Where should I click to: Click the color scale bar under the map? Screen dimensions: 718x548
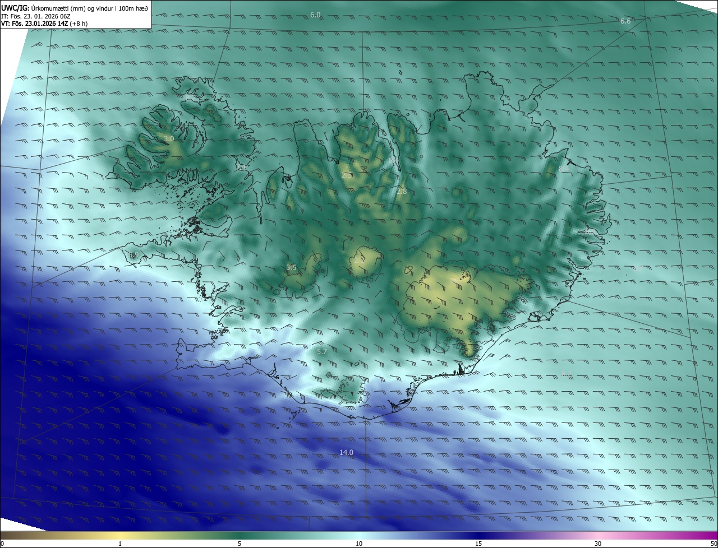[x=359, y=536]
